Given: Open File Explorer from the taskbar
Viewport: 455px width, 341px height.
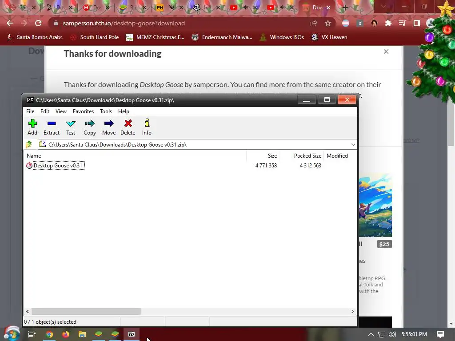Looking at the screenshot, I should coord(82,334).
